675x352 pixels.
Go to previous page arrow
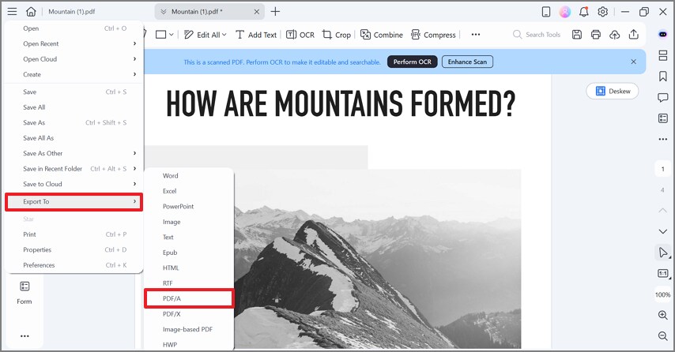663,210
